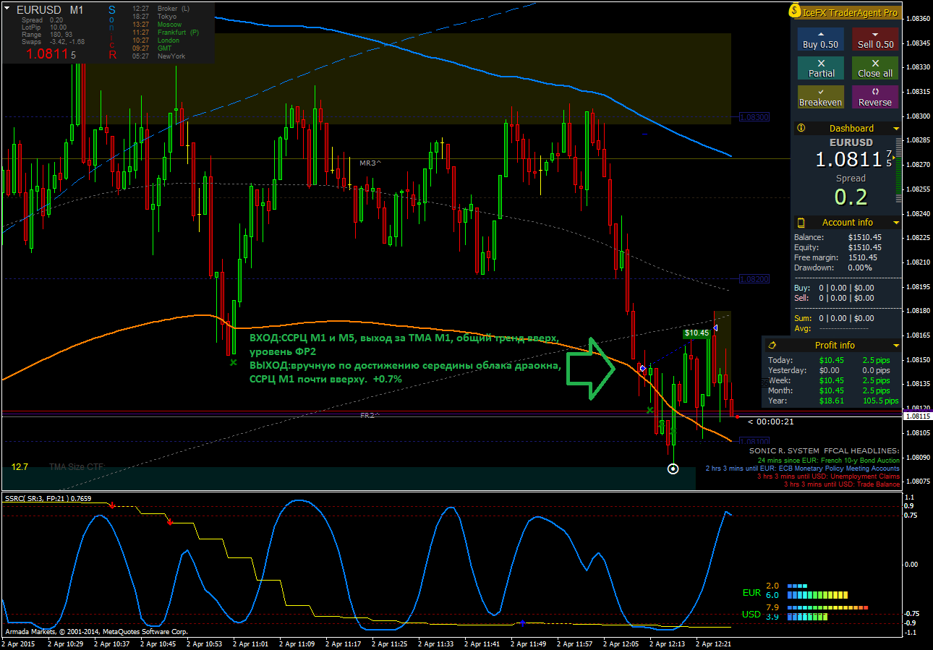Click the 1.08300 boxed price level label
The width and height of the screenshot is (933, 650).
coord(754,116)
